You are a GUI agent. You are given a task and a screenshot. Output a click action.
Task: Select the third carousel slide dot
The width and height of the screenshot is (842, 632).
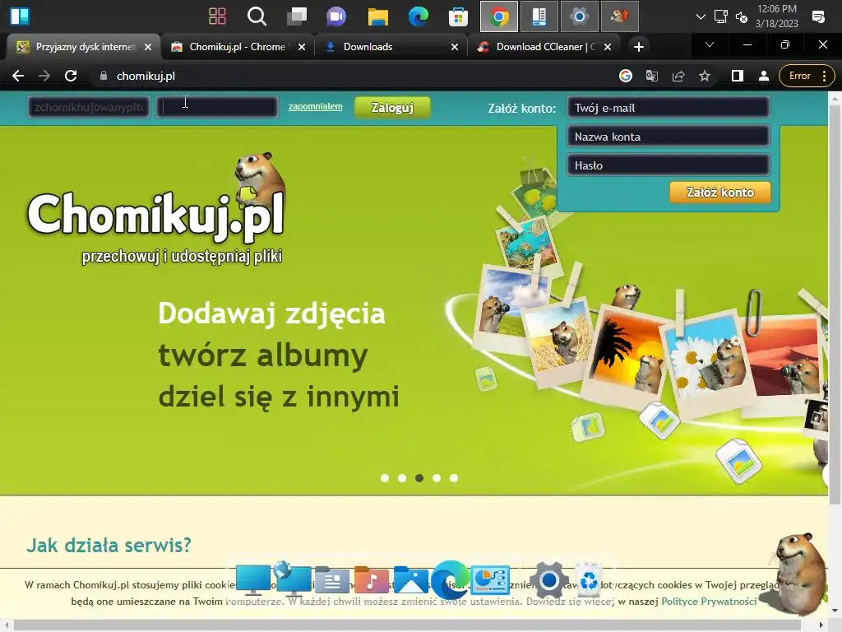pyautogui.click(x=419, y=478)
